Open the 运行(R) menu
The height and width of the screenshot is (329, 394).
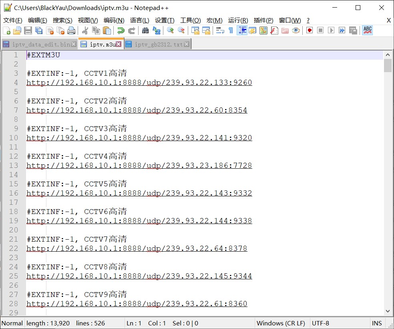pyautogui.click(x=238, y=20)
